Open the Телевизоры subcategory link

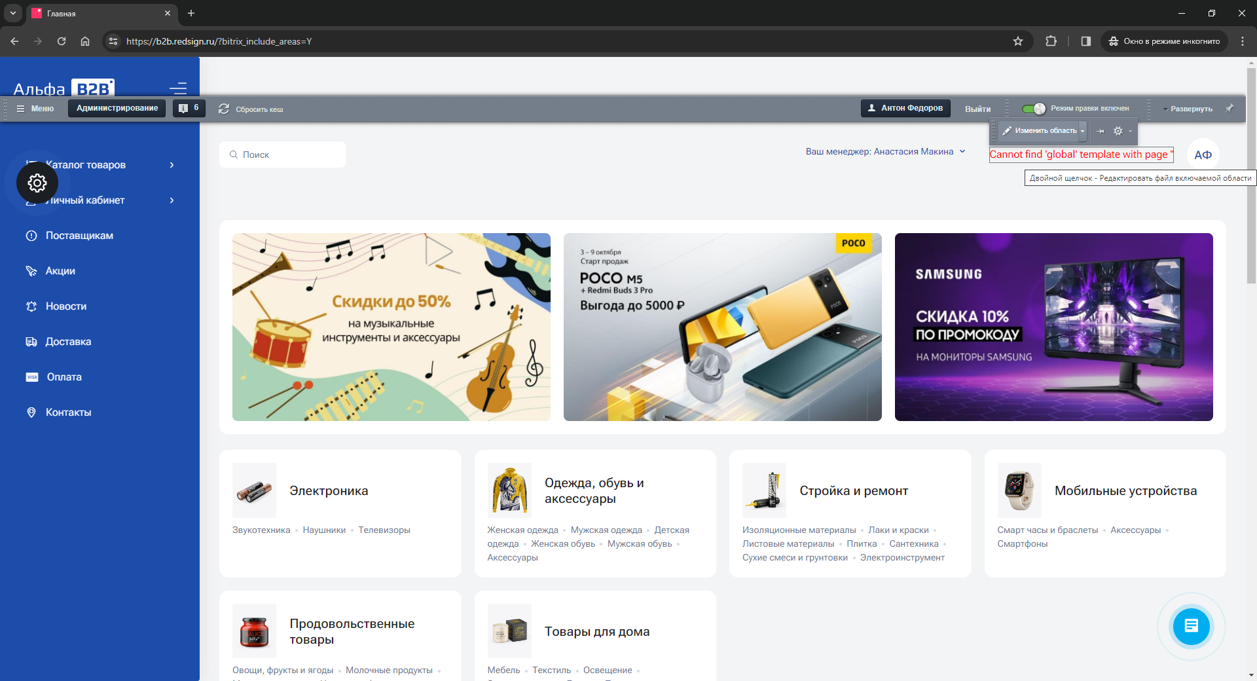(x=384, y=530)
